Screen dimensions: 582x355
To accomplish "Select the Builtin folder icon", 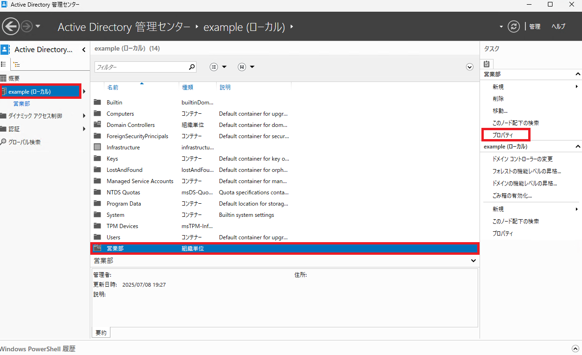I will coord(97,102).
